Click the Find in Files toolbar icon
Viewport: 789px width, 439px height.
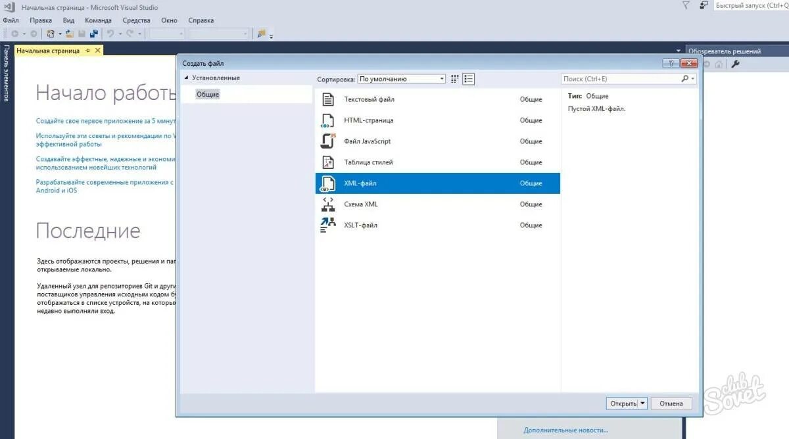click(262, 34)
